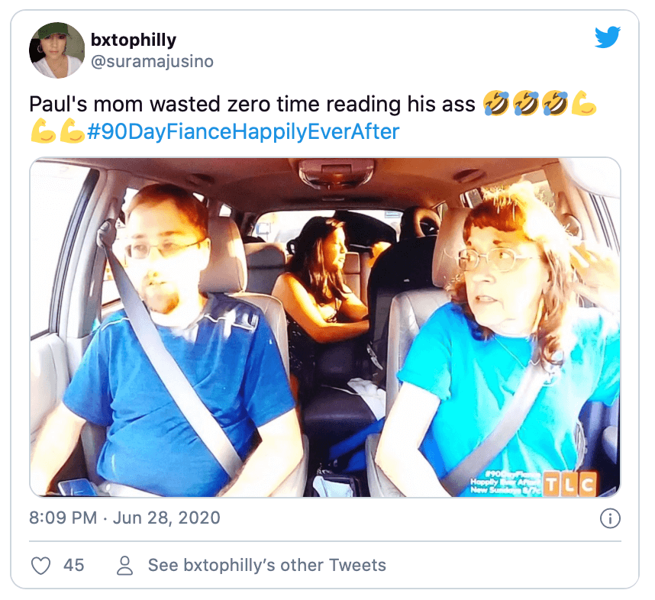
Task: Click the flexed bicep emoji before the hashtag
Action: pyautogui.click(x=73, y=131)
